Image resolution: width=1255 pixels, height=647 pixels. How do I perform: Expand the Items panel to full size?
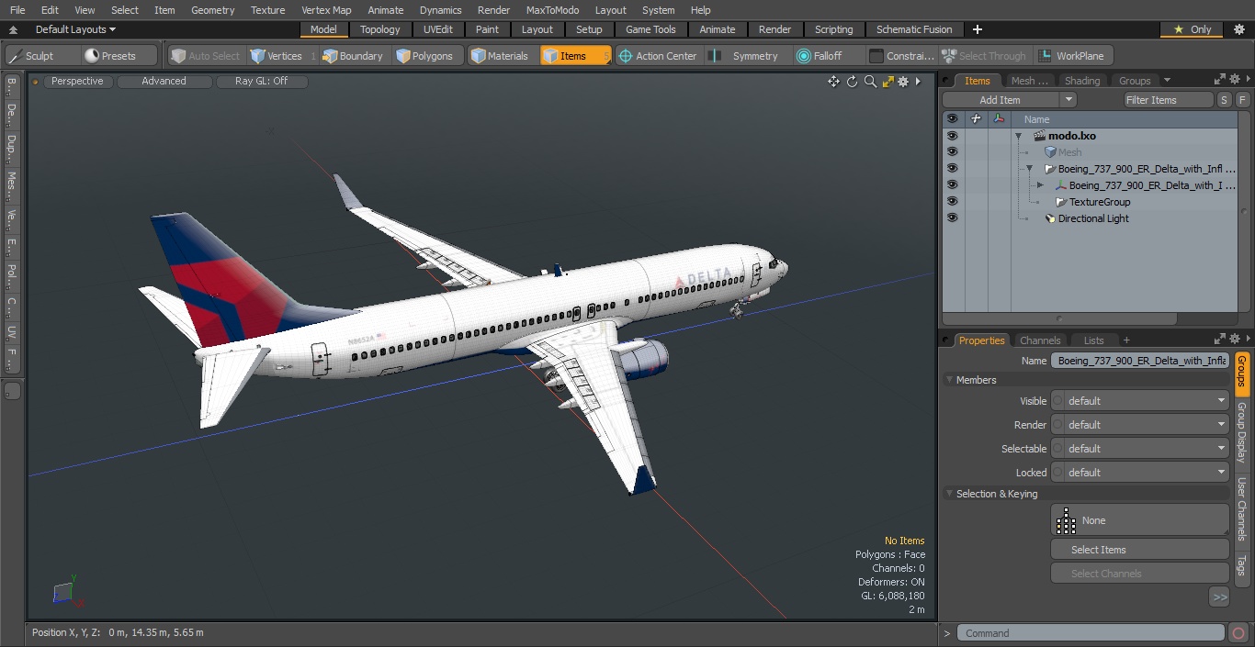(1220, 80)
